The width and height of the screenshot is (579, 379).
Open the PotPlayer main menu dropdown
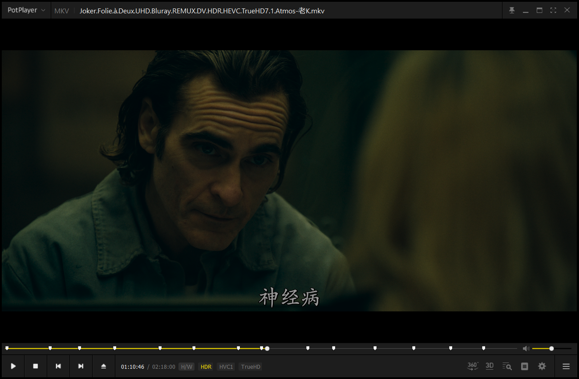click(26, 10)
